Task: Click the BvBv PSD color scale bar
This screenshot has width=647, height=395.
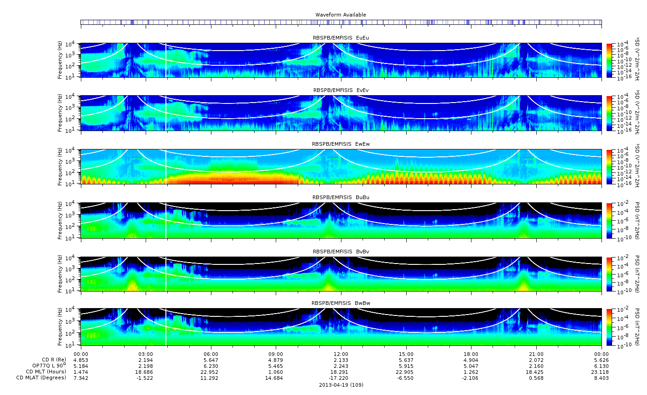Action: pyautogui.click(x=609, y=274)
